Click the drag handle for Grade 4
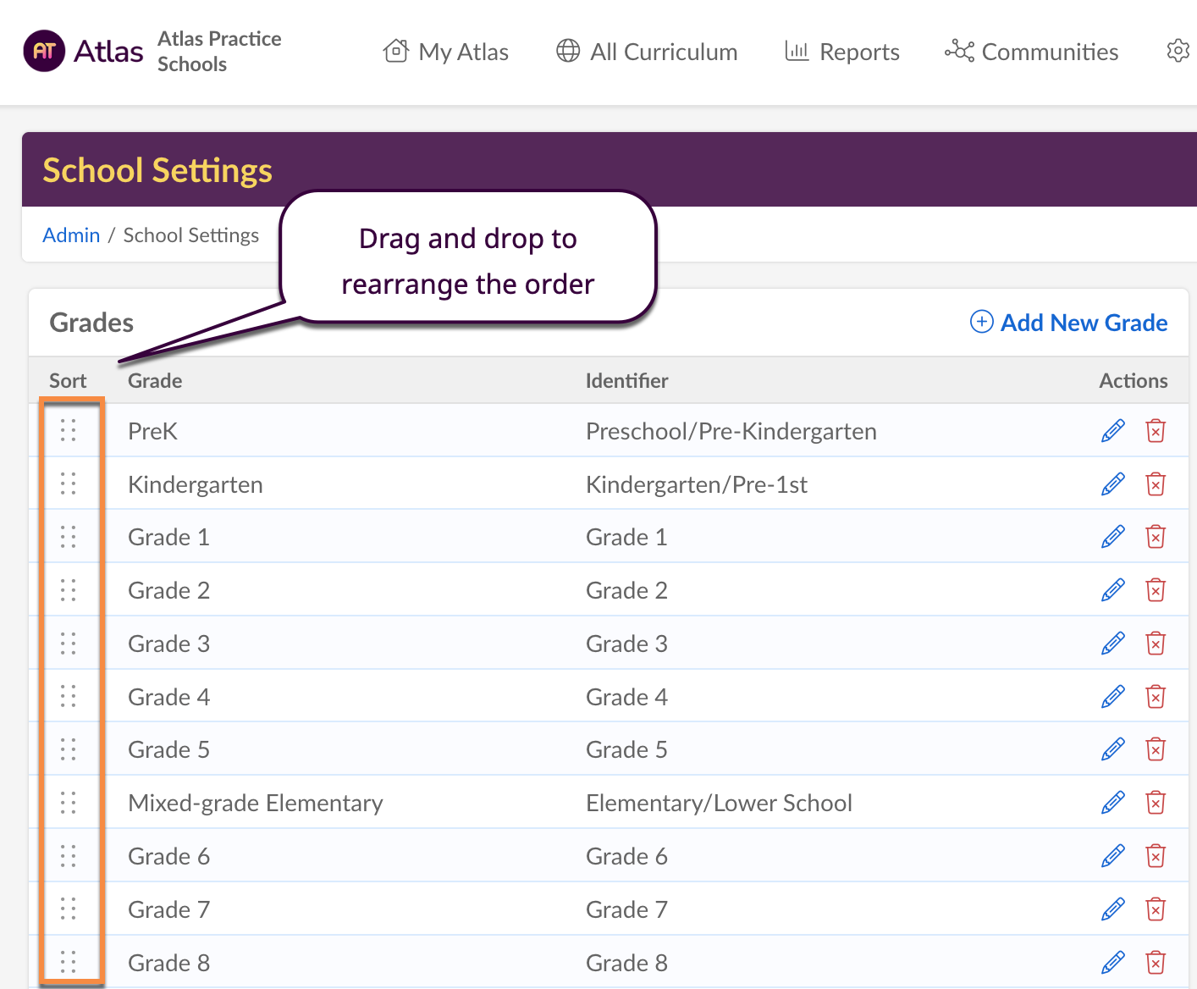The image size is (1197, 989). click(69, 697)
